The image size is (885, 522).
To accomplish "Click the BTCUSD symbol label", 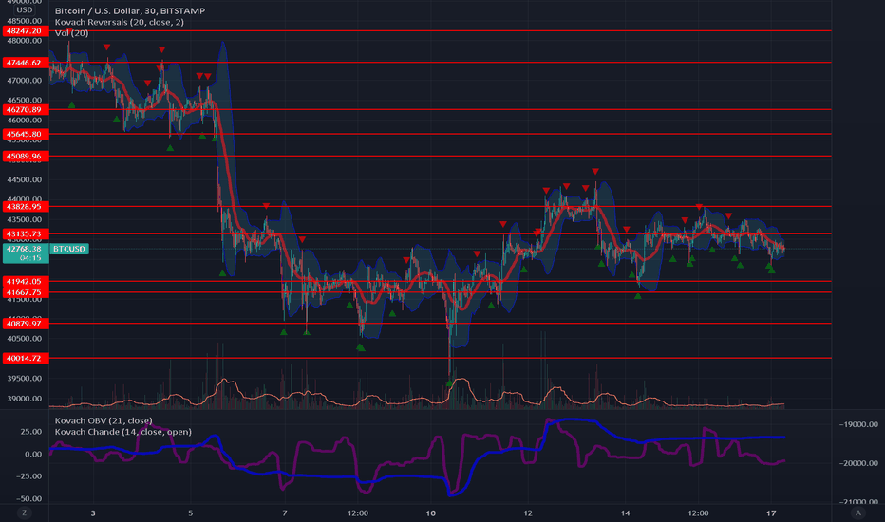I will tap(69, 249).
